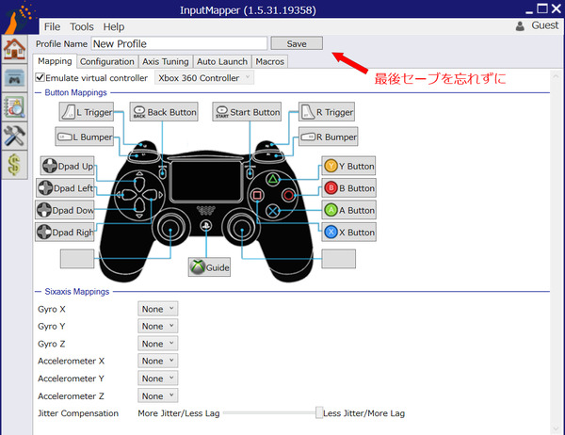
Task: Click the triangle button on controller image
Action: tap(273, 179)
